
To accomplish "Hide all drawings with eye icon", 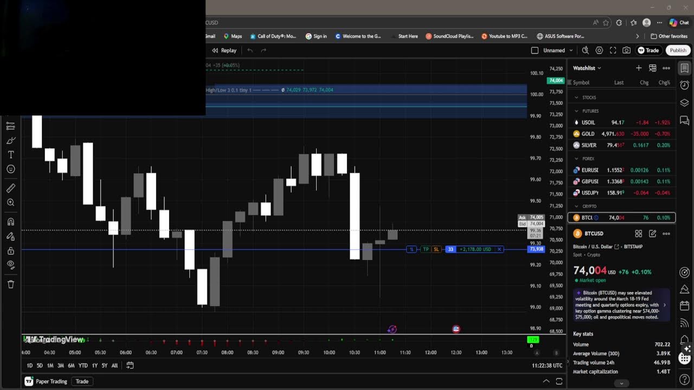I will (x=10, y=265).
